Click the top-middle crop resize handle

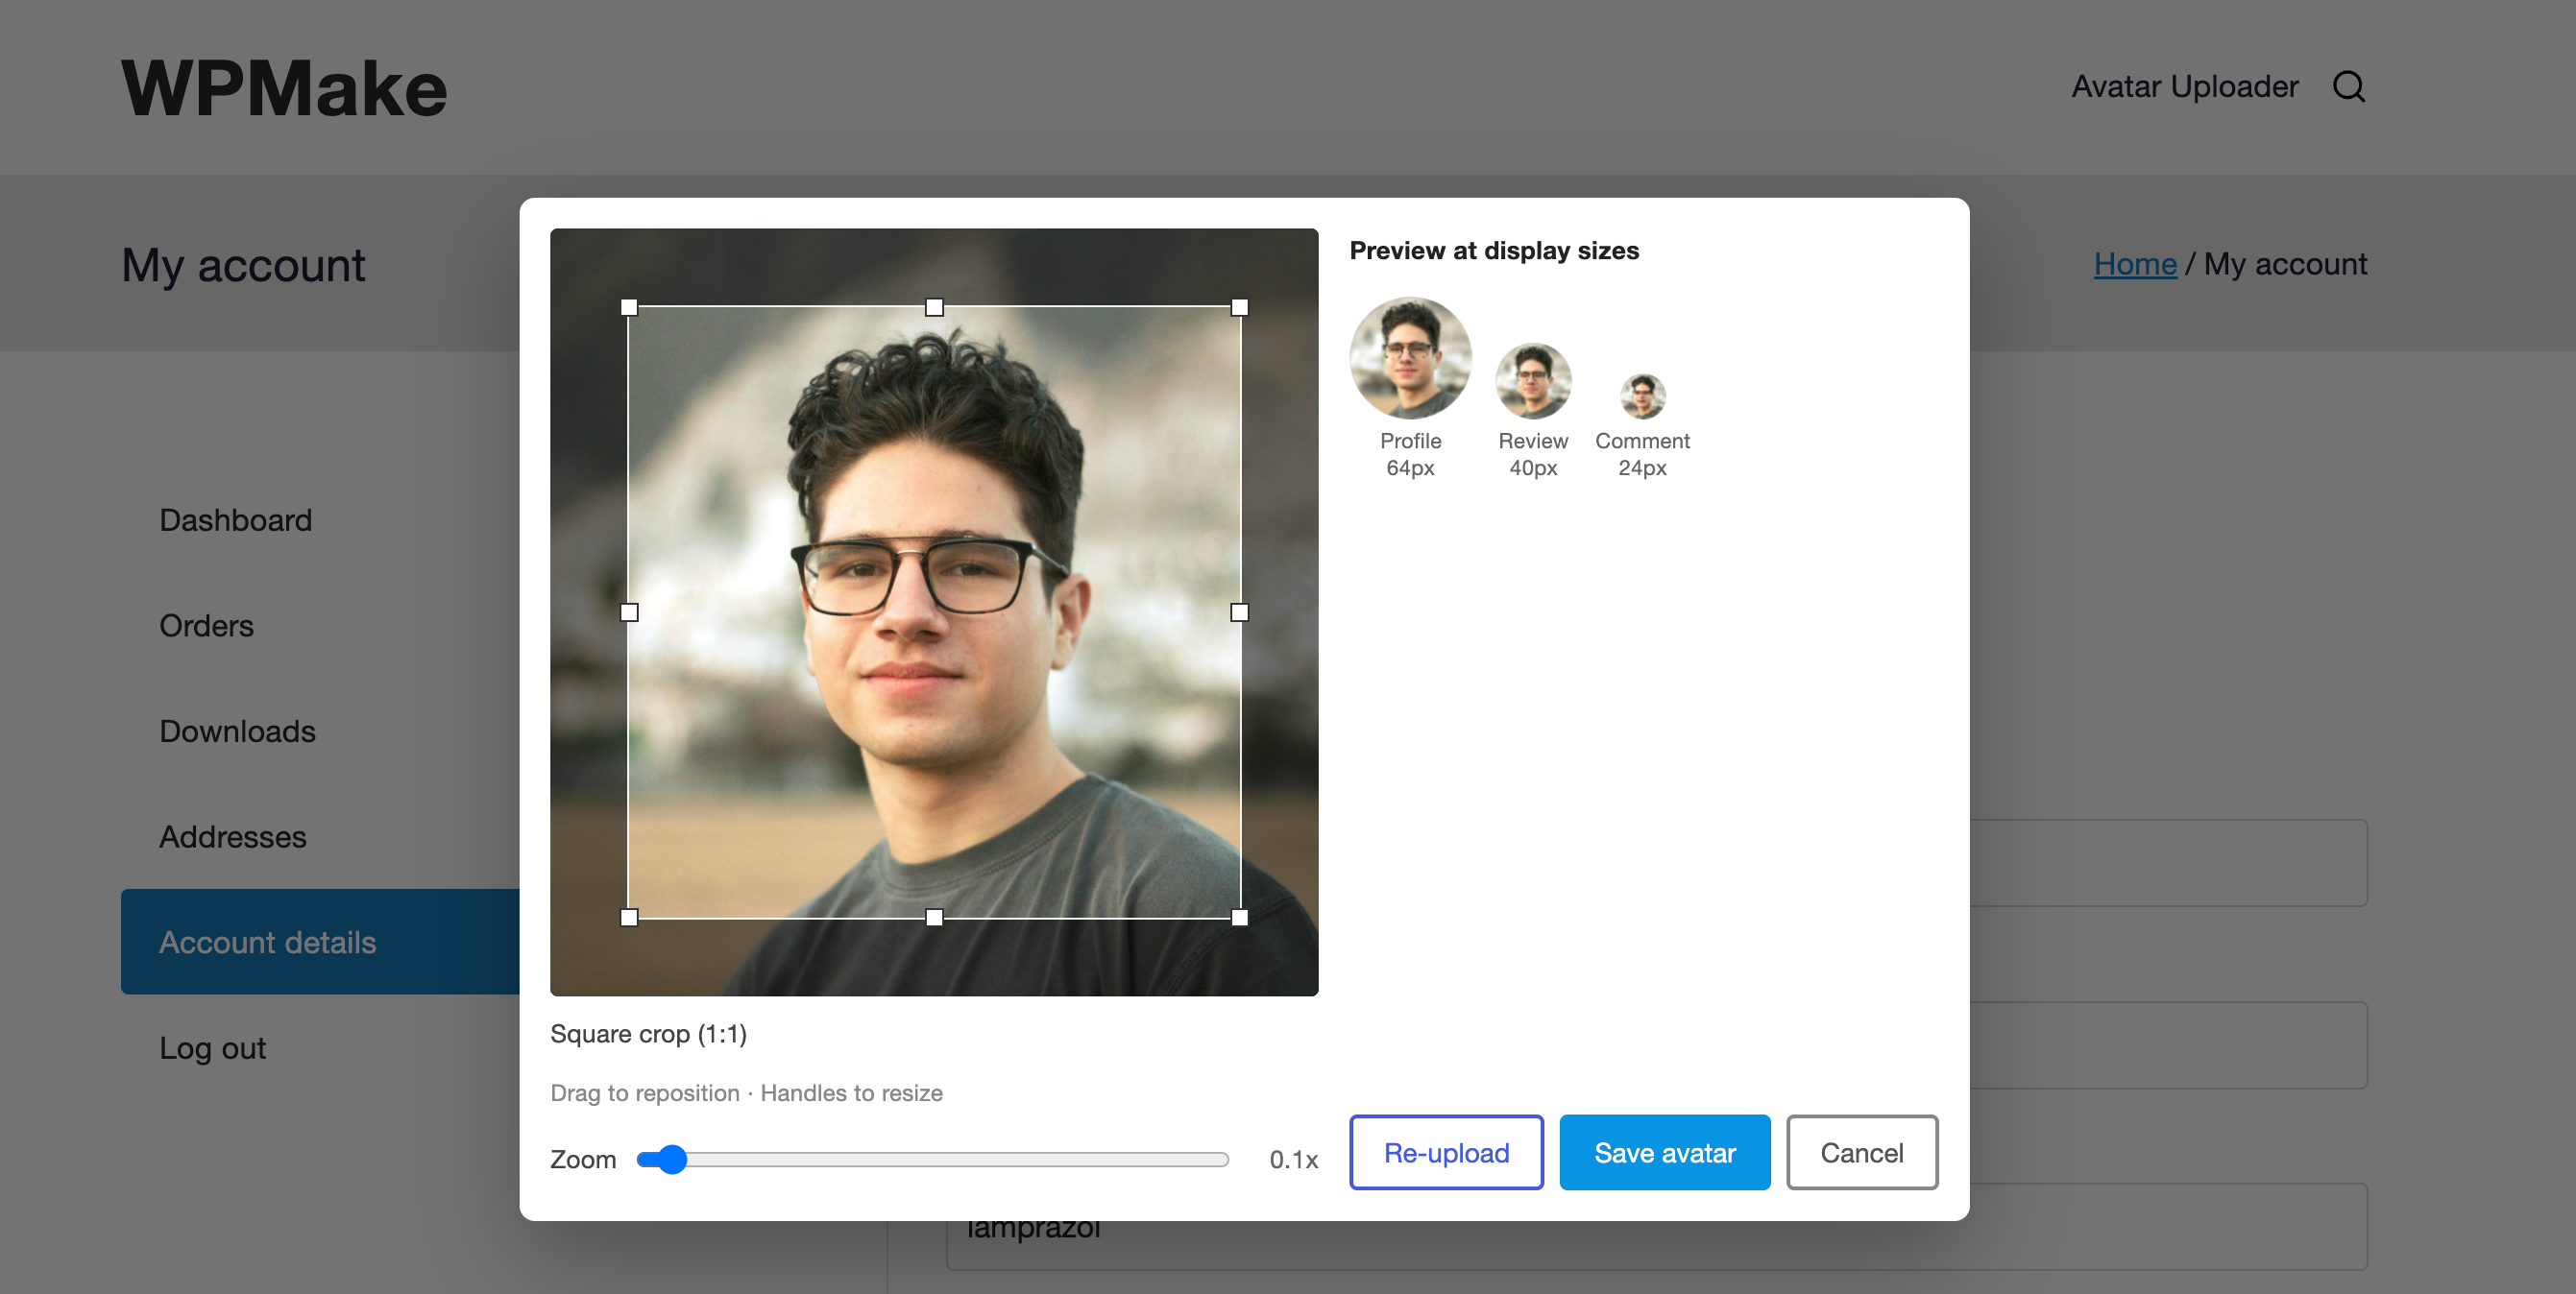click(934, 308)
